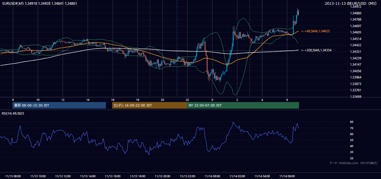Click price axis value 1.33964
The height and width of the screenshot is (179, 381).
(356, 77)
